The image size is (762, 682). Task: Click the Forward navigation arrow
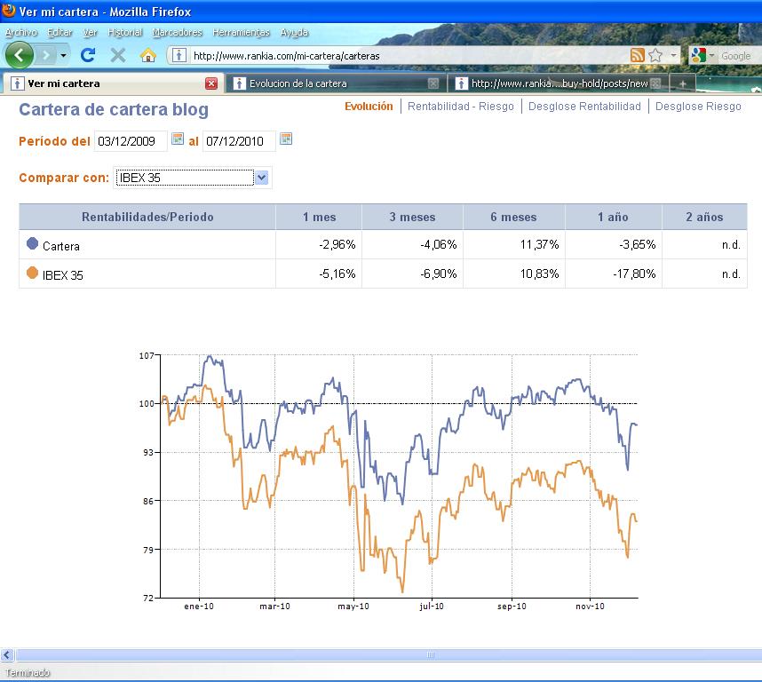click(x=45, y=55)
